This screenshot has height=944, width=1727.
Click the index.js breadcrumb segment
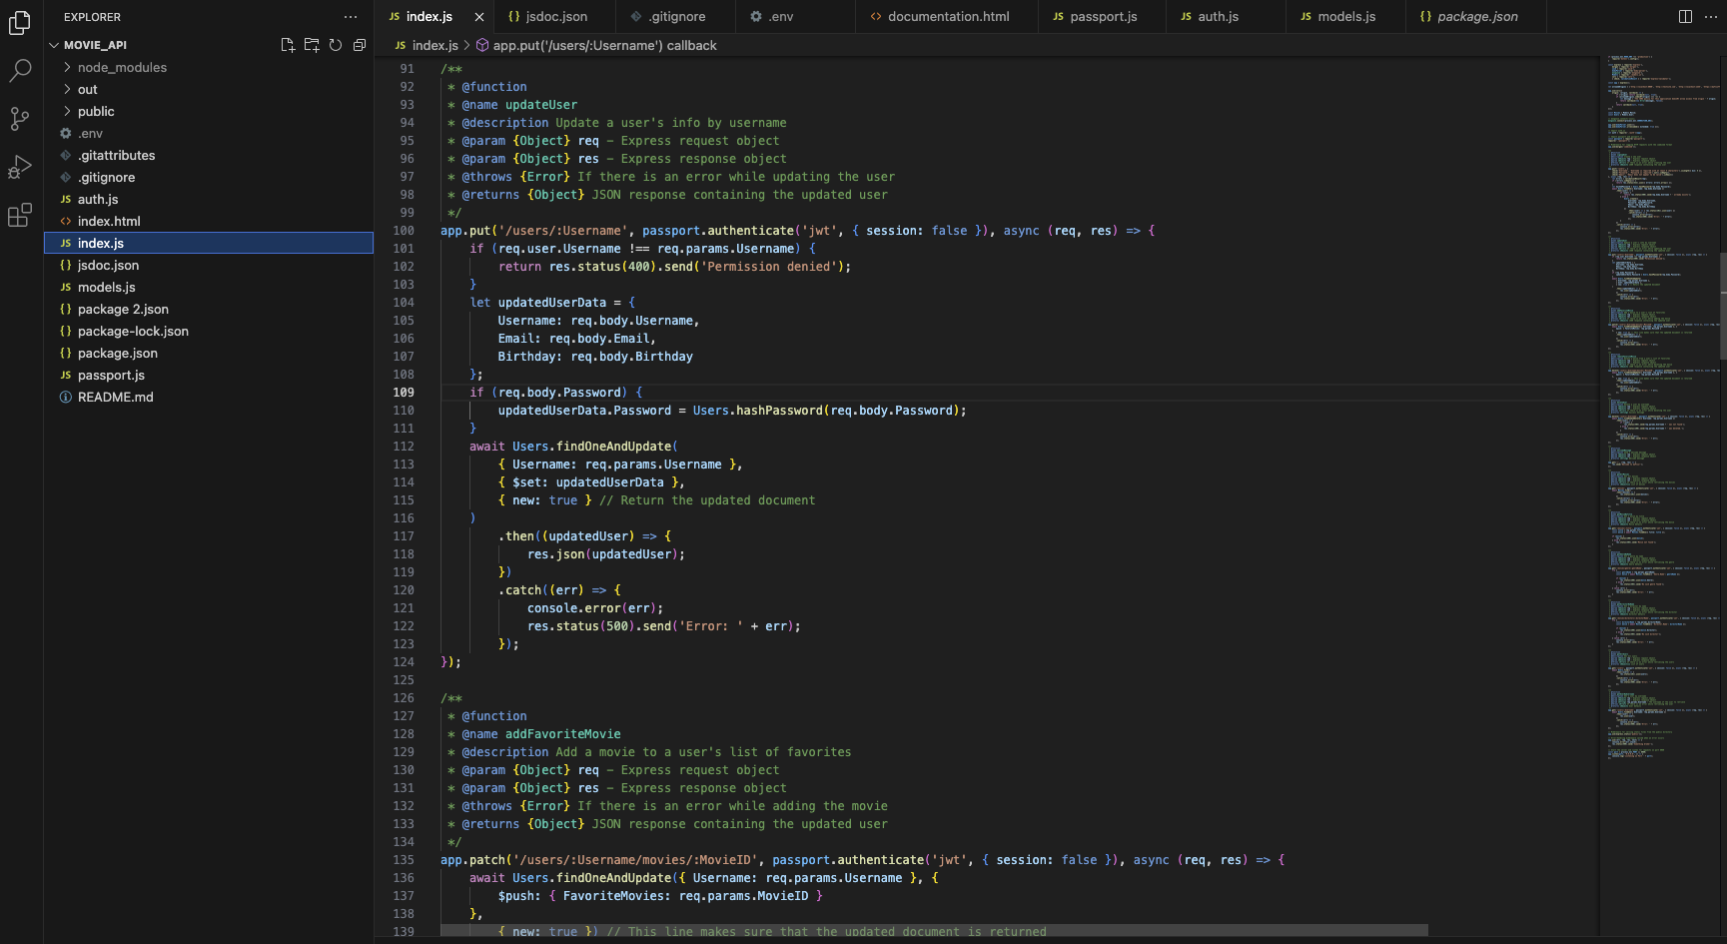(x=434, y=45)
